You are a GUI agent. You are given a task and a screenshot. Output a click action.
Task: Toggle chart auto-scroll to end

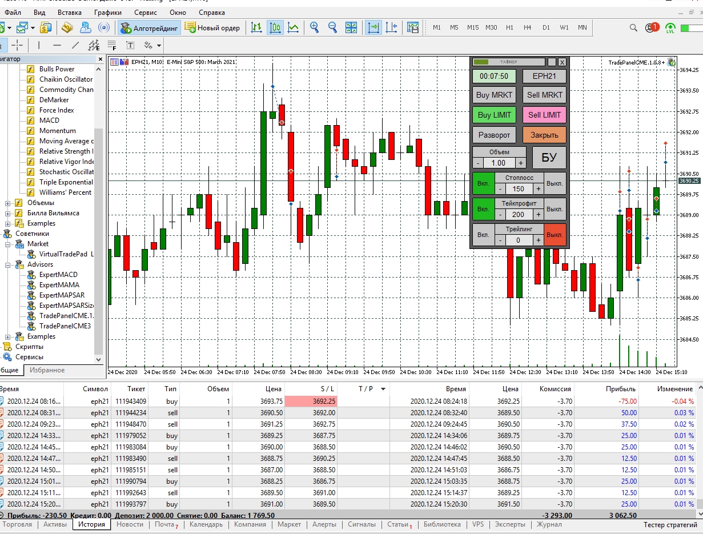[373, 27]
